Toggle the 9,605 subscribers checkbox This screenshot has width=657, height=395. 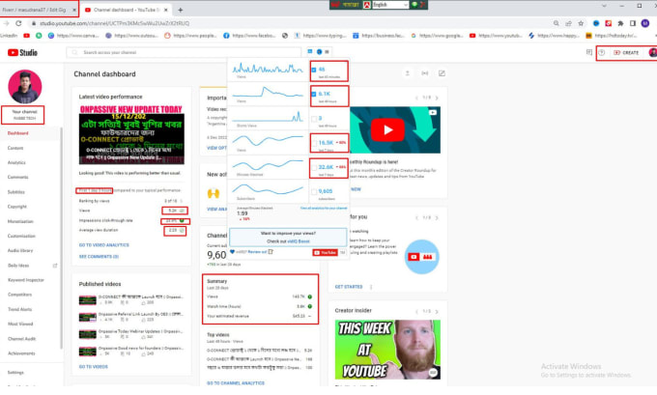click(x=314, y=192)
